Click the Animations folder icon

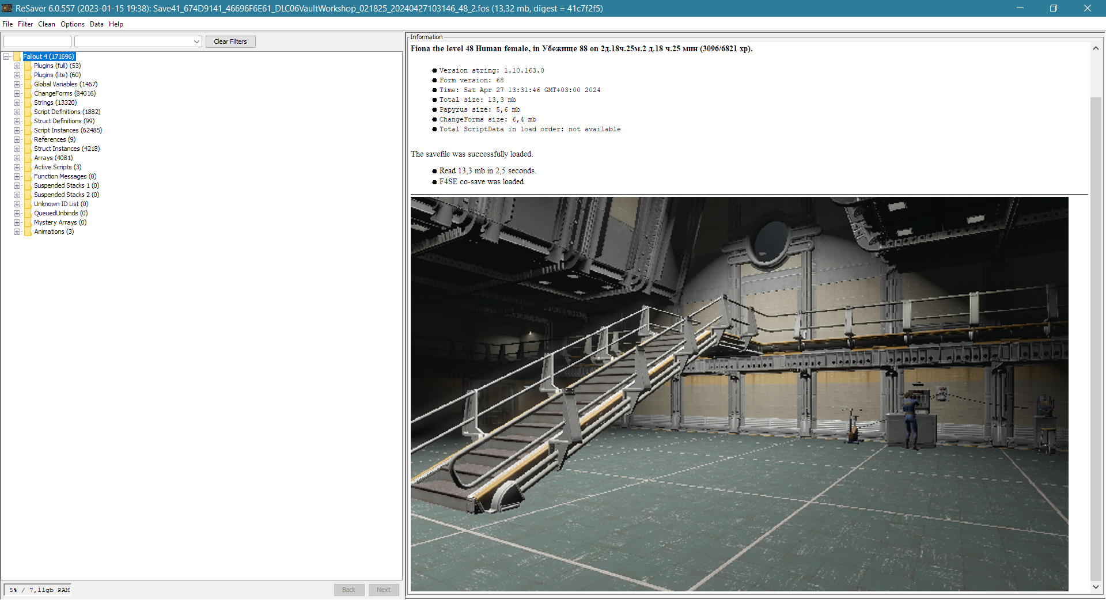pyautogui.click(x=28, y=231)
